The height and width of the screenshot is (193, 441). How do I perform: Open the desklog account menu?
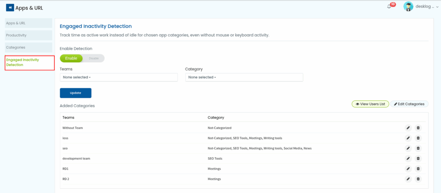[x=425, y=7]
